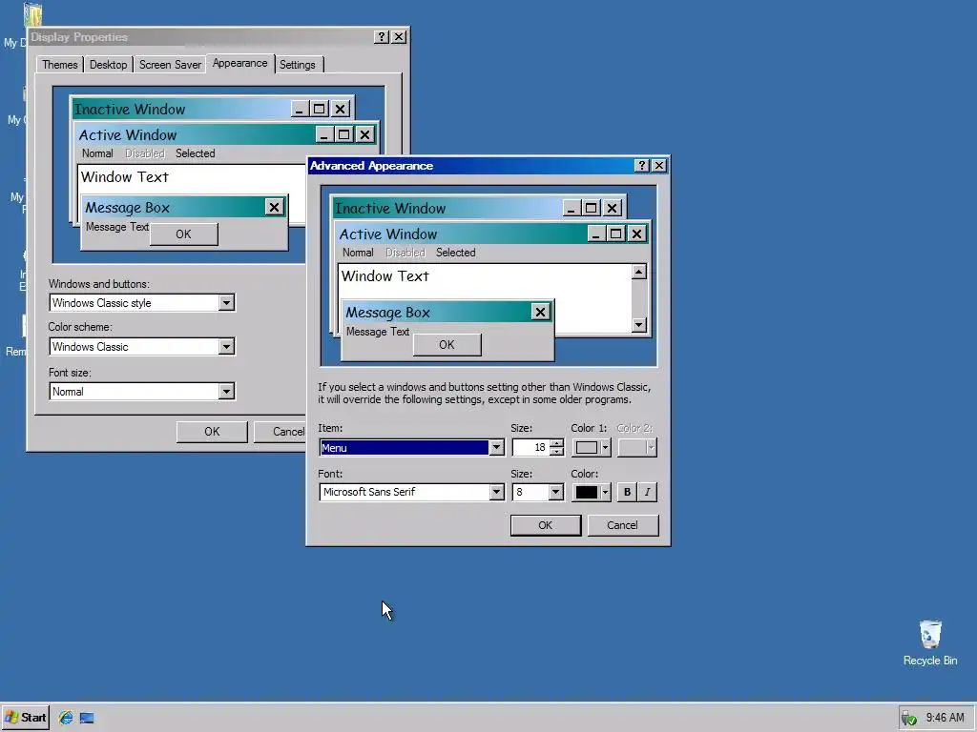
Task: Switch to the Settings tab
Action: (298, 65)
